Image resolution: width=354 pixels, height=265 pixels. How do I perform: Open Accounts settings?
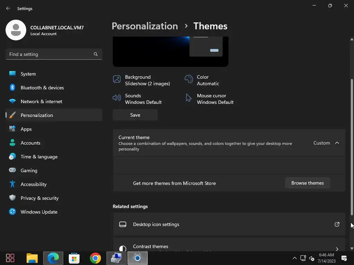(x=54, y=143)
